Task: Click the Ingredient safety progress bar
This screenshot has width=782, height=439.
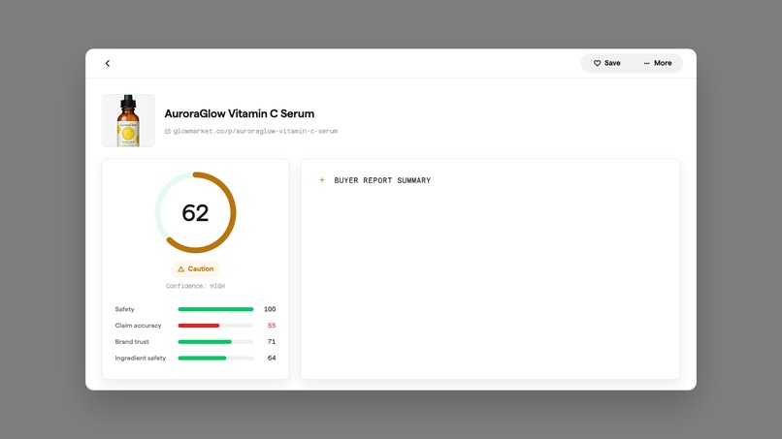Action: click(x=215, y=359)
